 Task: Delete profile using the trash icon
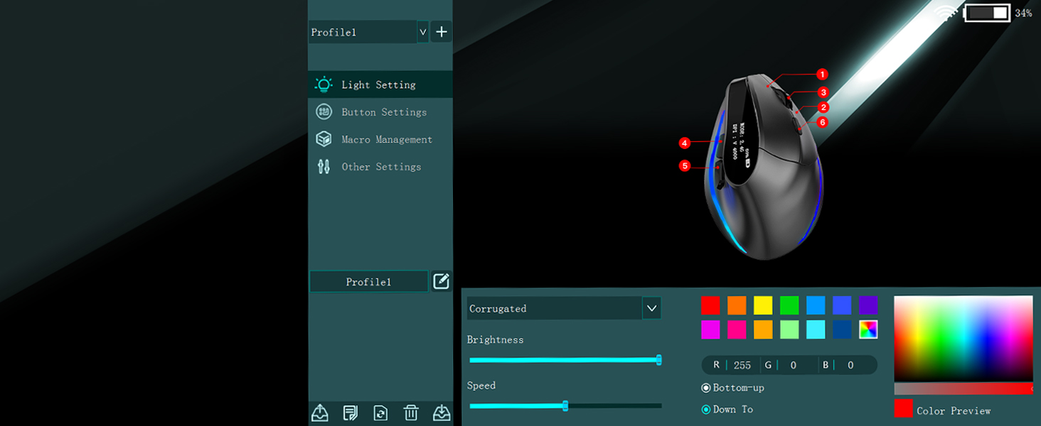pos(411,413)
